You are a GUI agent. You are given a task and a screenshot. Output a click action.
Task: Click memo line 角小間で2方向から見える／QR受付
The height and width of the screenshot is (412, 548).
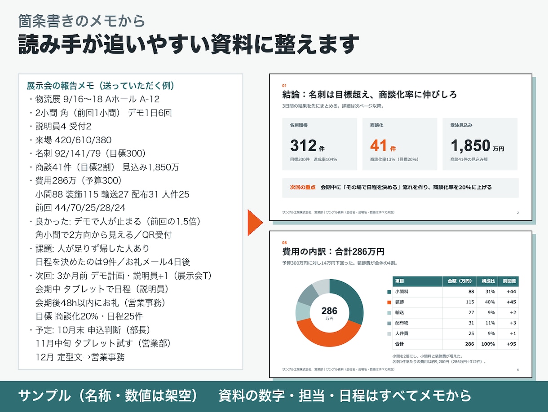point(103,235)
